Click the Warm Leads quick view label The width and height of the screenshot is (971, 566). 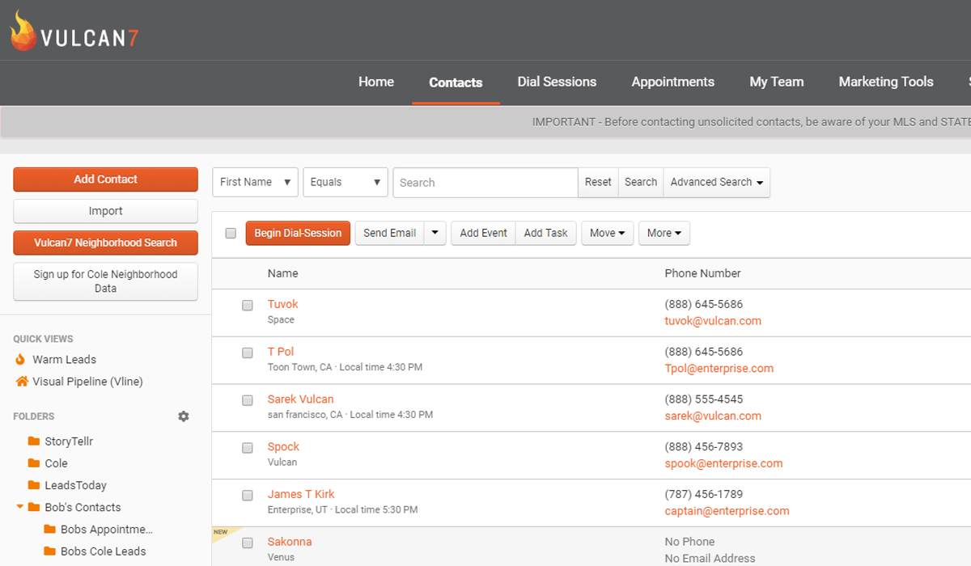[64, 359]
